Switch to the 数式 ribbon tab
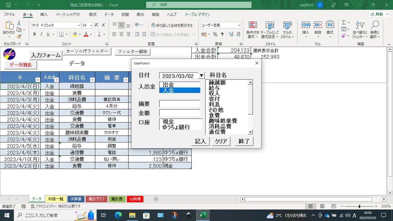The image size is (393, 221). [x=93, y=14]
